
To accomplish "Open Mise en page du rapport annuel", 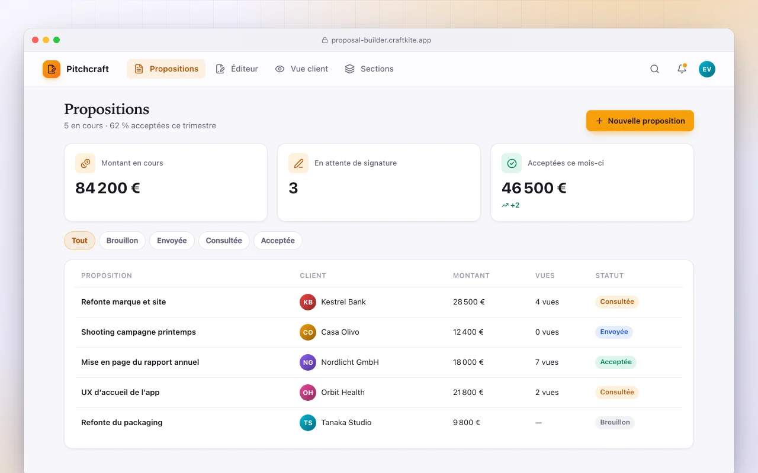I will click(x=140, y=362).
